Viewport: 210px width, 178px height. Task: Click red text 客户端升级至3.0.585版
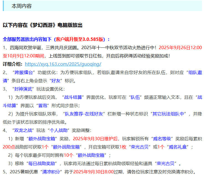tap(80, 39)
